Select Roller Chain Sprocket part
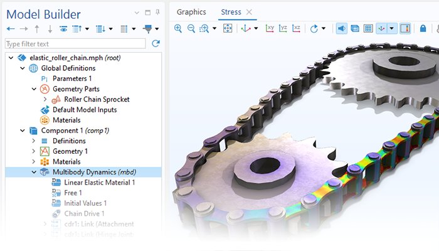The image size is (439, 251). 97,99
